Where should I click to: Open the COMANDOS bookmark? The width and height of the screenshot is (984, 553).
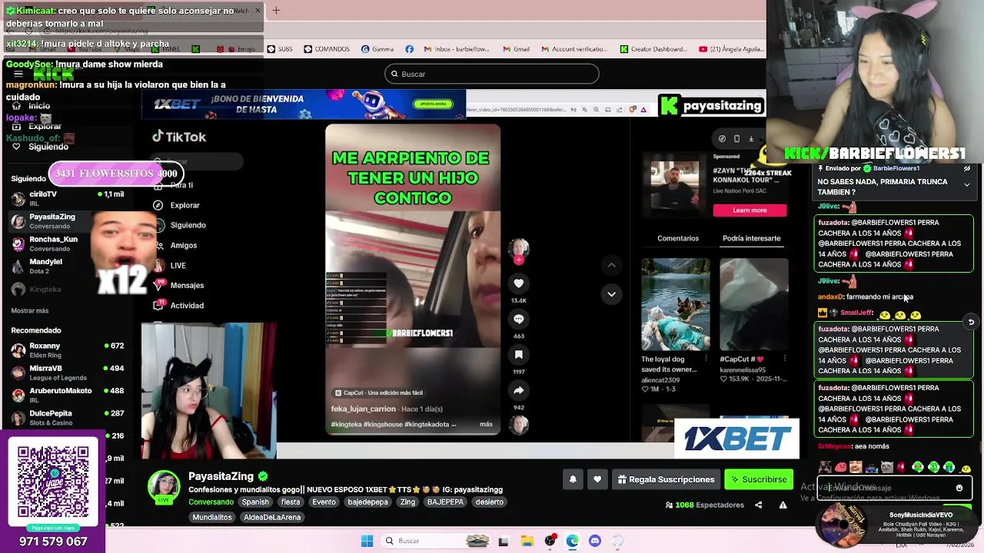coord(327,49)
